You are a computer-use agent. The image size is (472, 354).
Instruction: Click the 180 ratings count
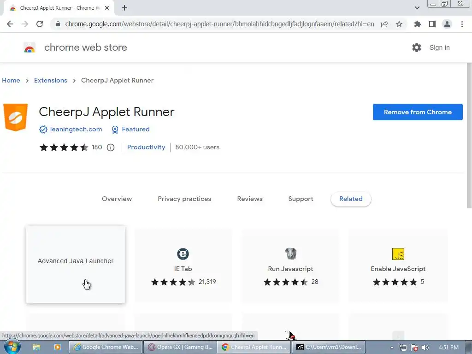click(x=97, y=147)
